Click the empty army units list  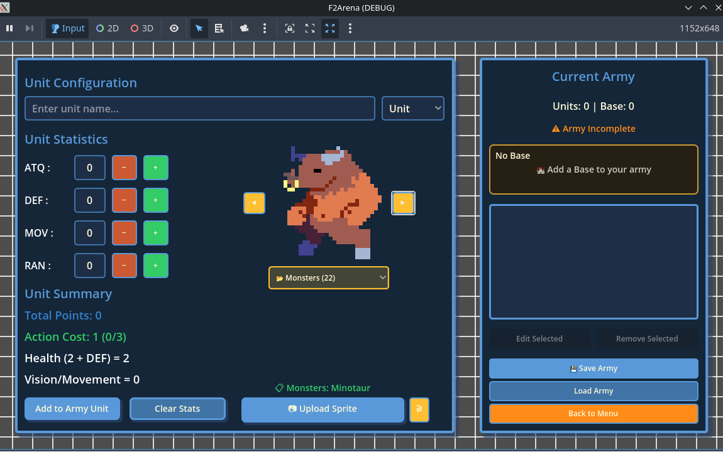tap(593, 262)
